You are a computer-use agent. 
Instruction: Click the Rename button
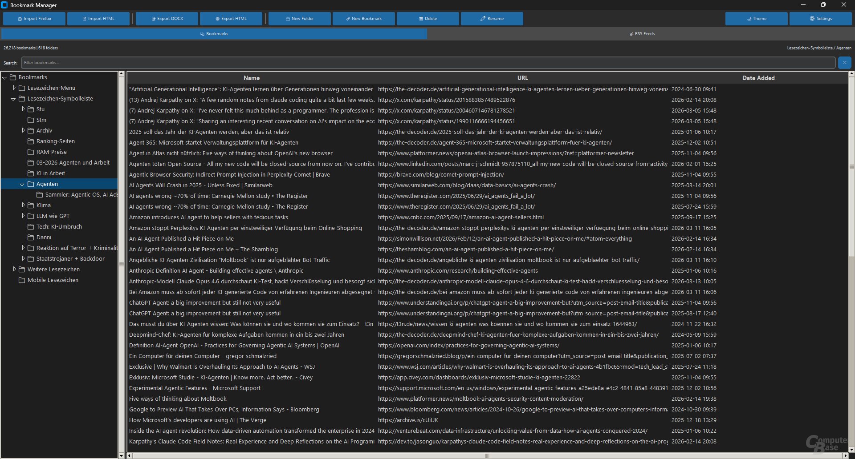pyautogui.click(x=492, y=19)
